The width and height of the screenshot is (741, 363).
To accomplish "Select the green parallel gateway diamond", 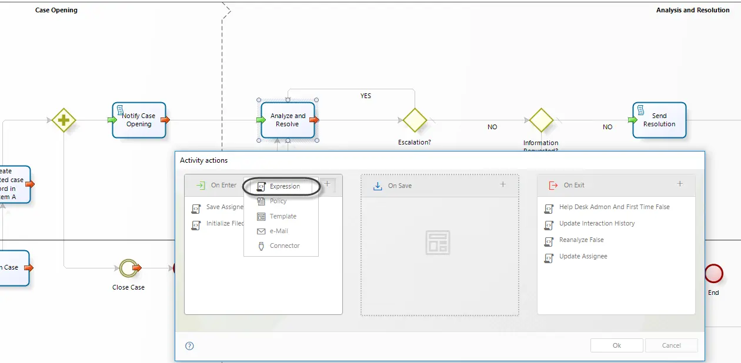I will 64,120.
